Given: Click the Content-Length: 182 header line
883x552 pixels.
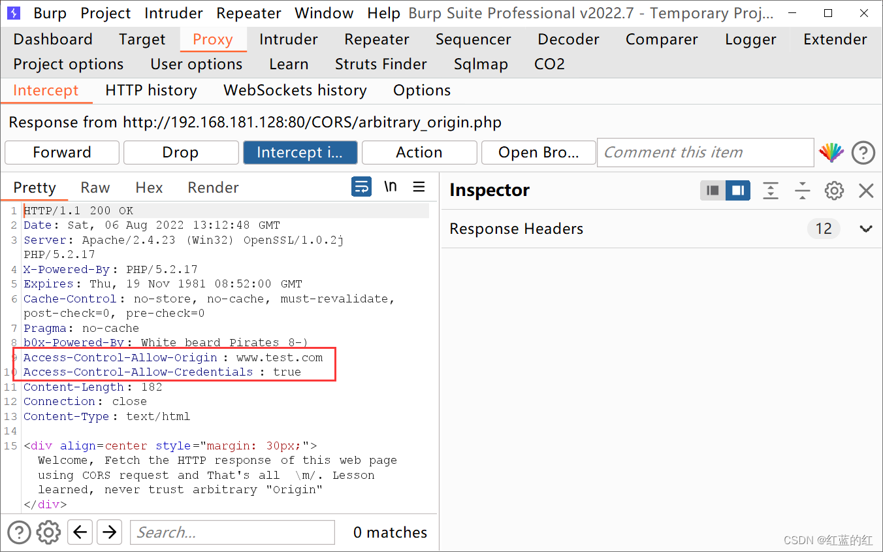Looking at the screenshot, I should click(x=93, y=387).
